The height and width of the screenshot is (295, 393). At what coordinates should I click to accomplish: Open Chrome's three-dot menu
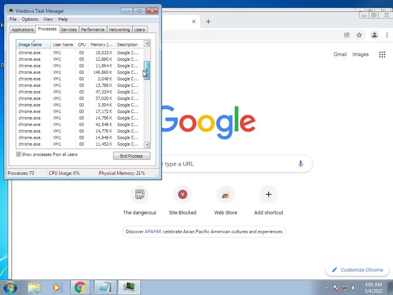[387, 35]
